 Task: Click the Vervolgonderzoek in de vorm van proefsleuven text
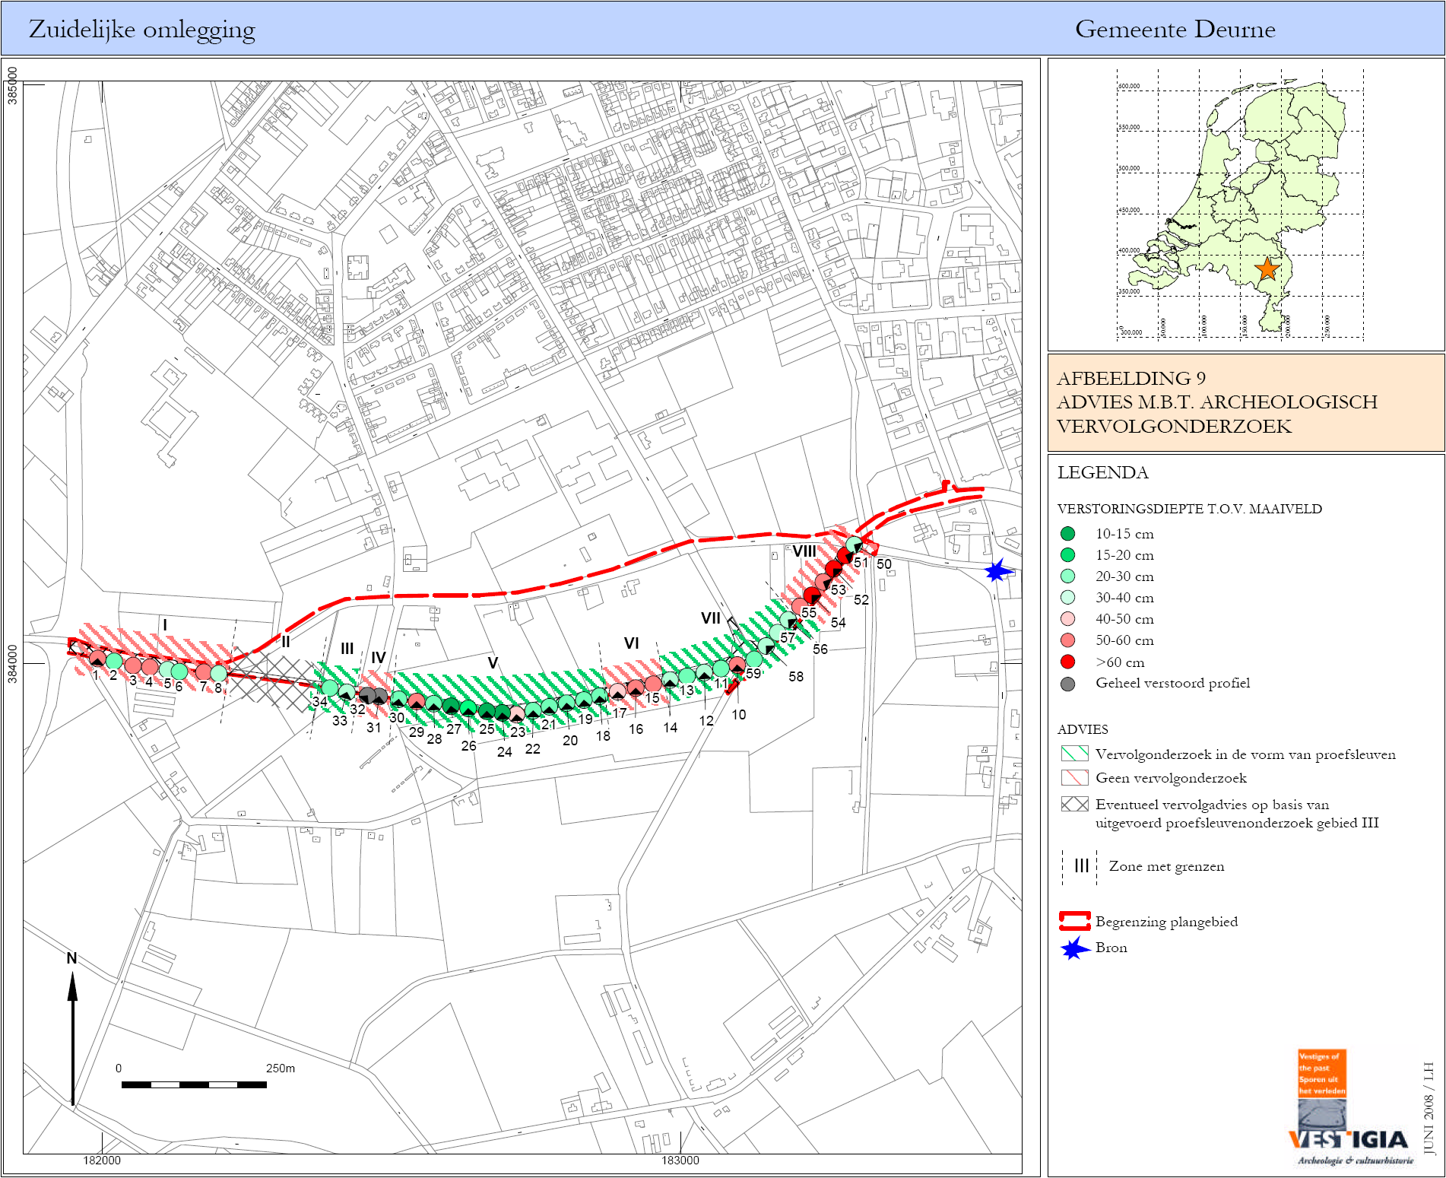coord(1245,754)
